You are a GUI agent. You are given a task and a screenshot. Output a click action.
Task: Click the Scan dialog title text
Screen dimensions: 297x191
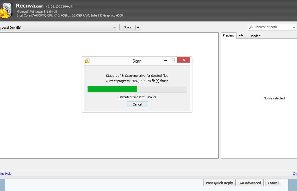[137, 61]
